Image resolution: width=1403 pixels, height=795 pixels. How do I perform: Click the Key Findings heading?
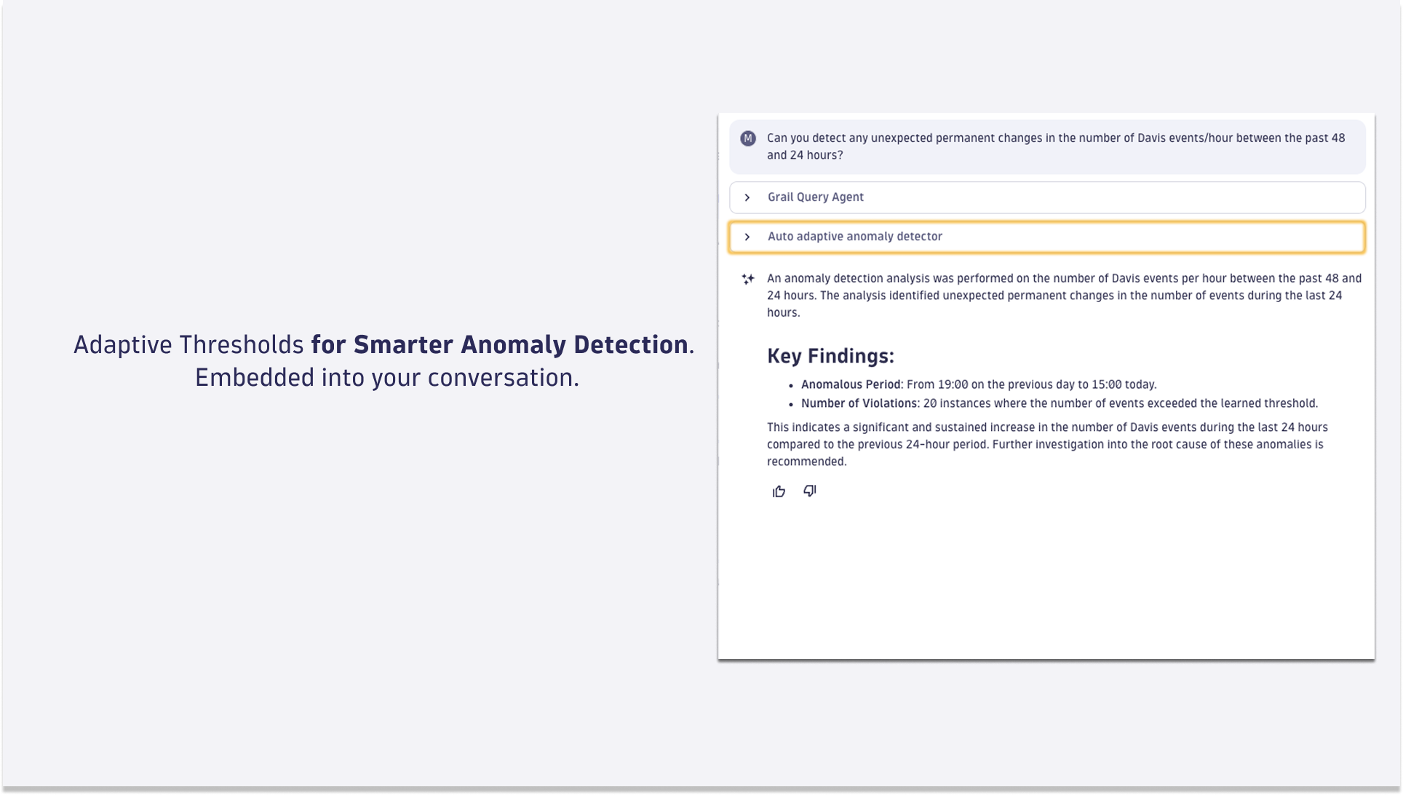click(830, 356)
